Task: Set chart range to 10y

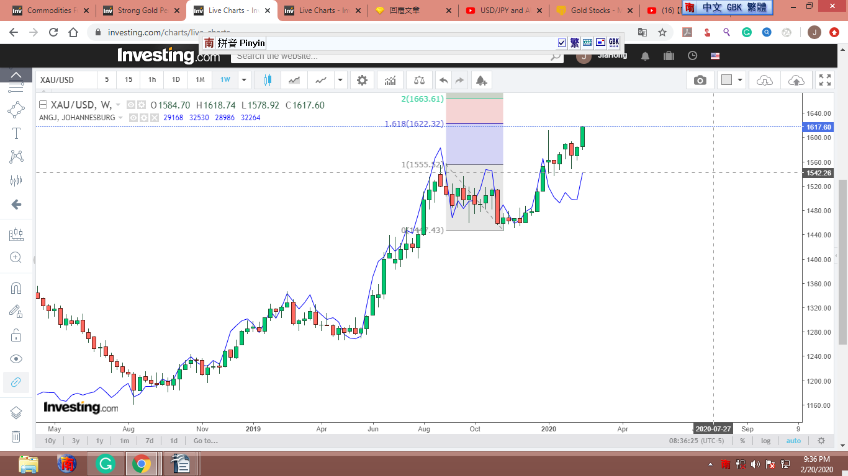Action: point(50,441)
